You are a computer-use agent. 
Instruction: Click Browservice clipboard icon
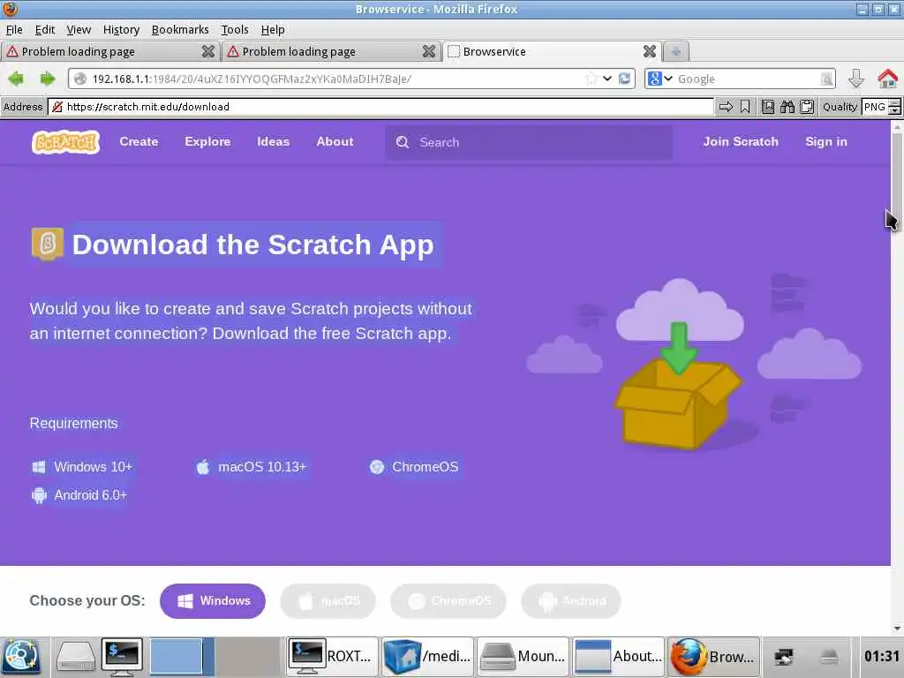[x=807, y=107]
